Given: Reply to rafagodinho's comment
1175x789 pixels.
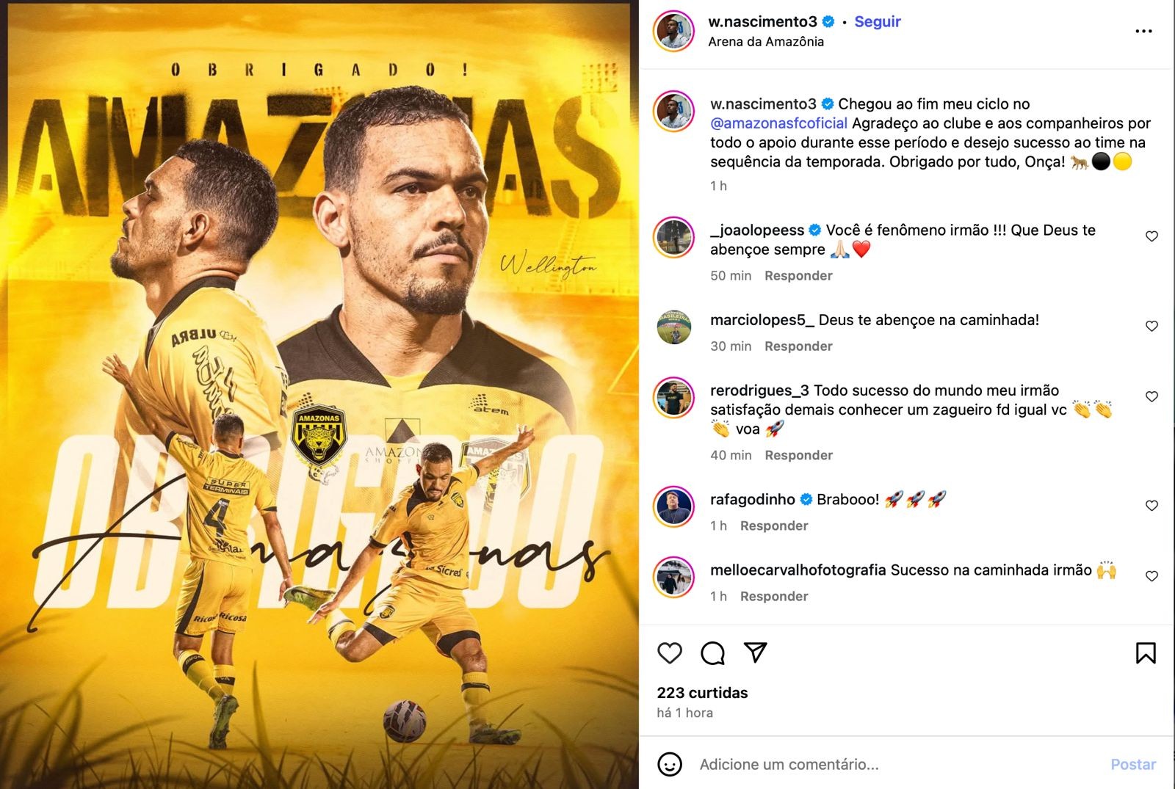Looking at the screenshot, I should pyautogui.click(x=774, y=526).
